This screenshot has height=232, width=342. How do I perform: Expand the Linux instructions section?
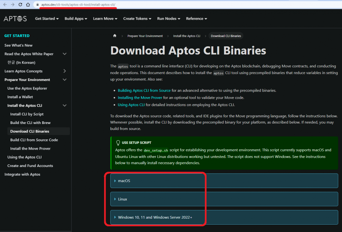(x=123, y=199)
